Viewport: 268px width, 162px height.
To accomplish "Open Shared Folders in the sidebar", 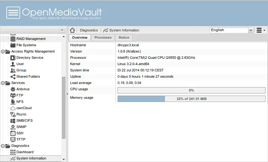I will [28, 76].
